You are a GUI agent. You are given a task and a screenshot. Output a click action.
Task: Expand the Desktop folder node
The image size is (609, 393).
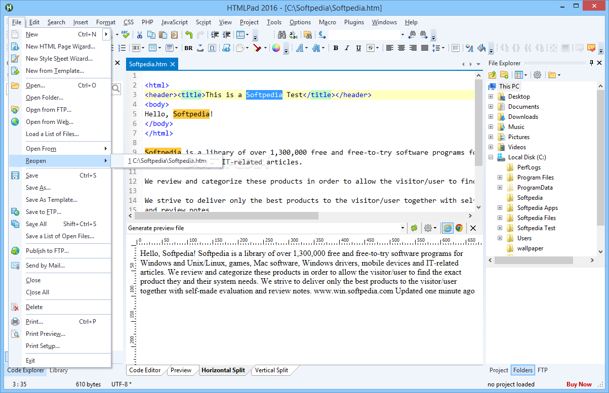[x=491, y=97]
